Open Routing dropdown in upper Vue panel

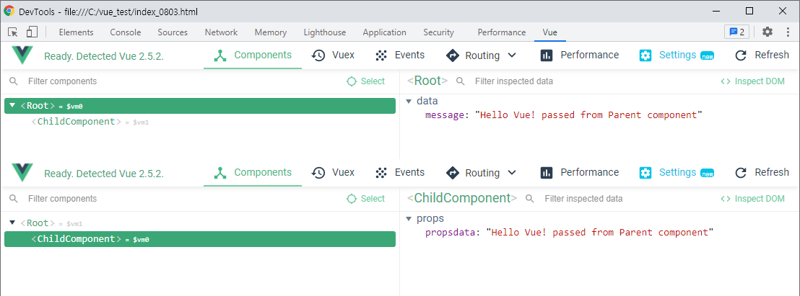tap(481, 55)
